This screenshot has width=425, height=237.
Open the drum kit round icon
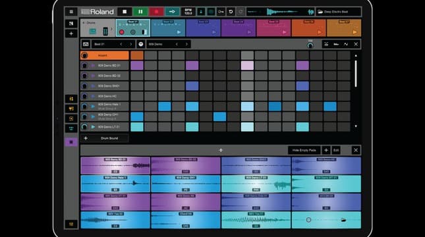(140, 44)
